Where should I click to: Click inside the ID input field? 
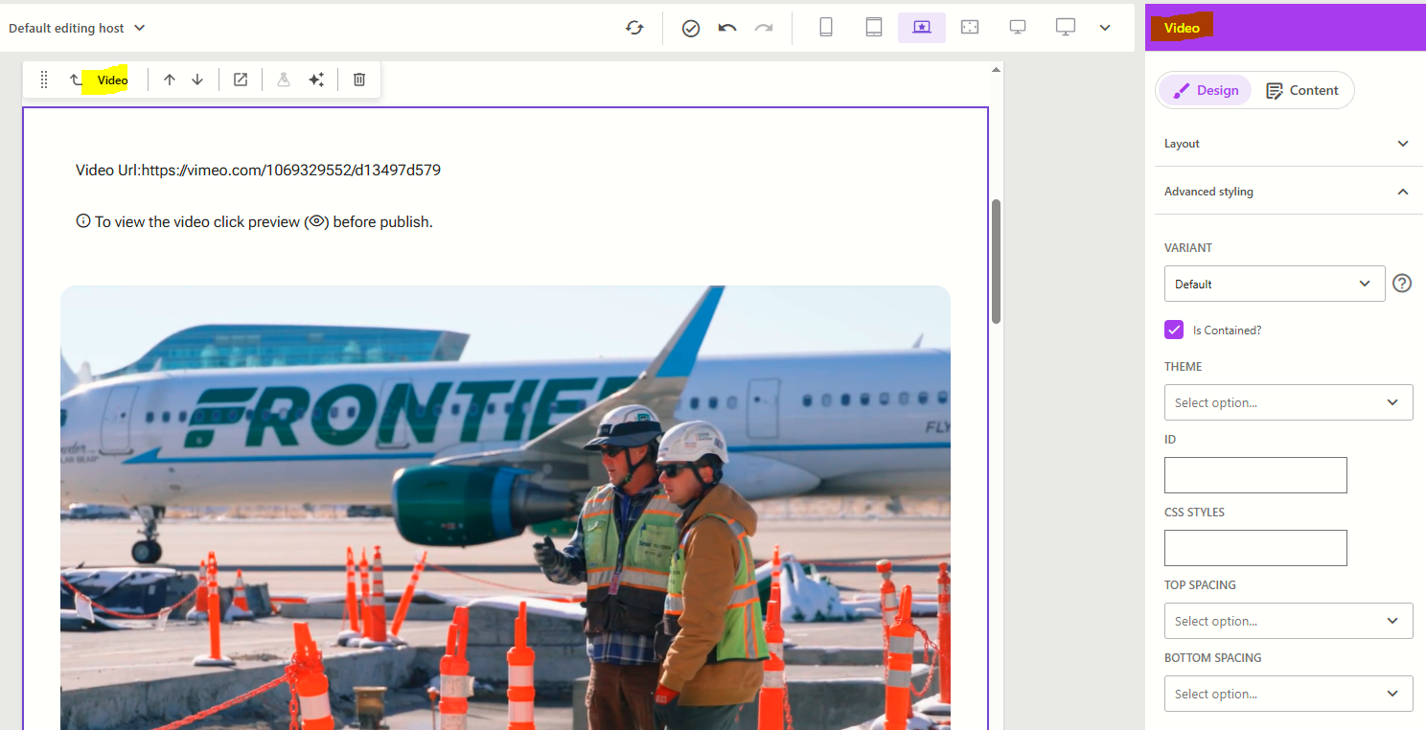pyautogui.click(x=1255, y=475)
